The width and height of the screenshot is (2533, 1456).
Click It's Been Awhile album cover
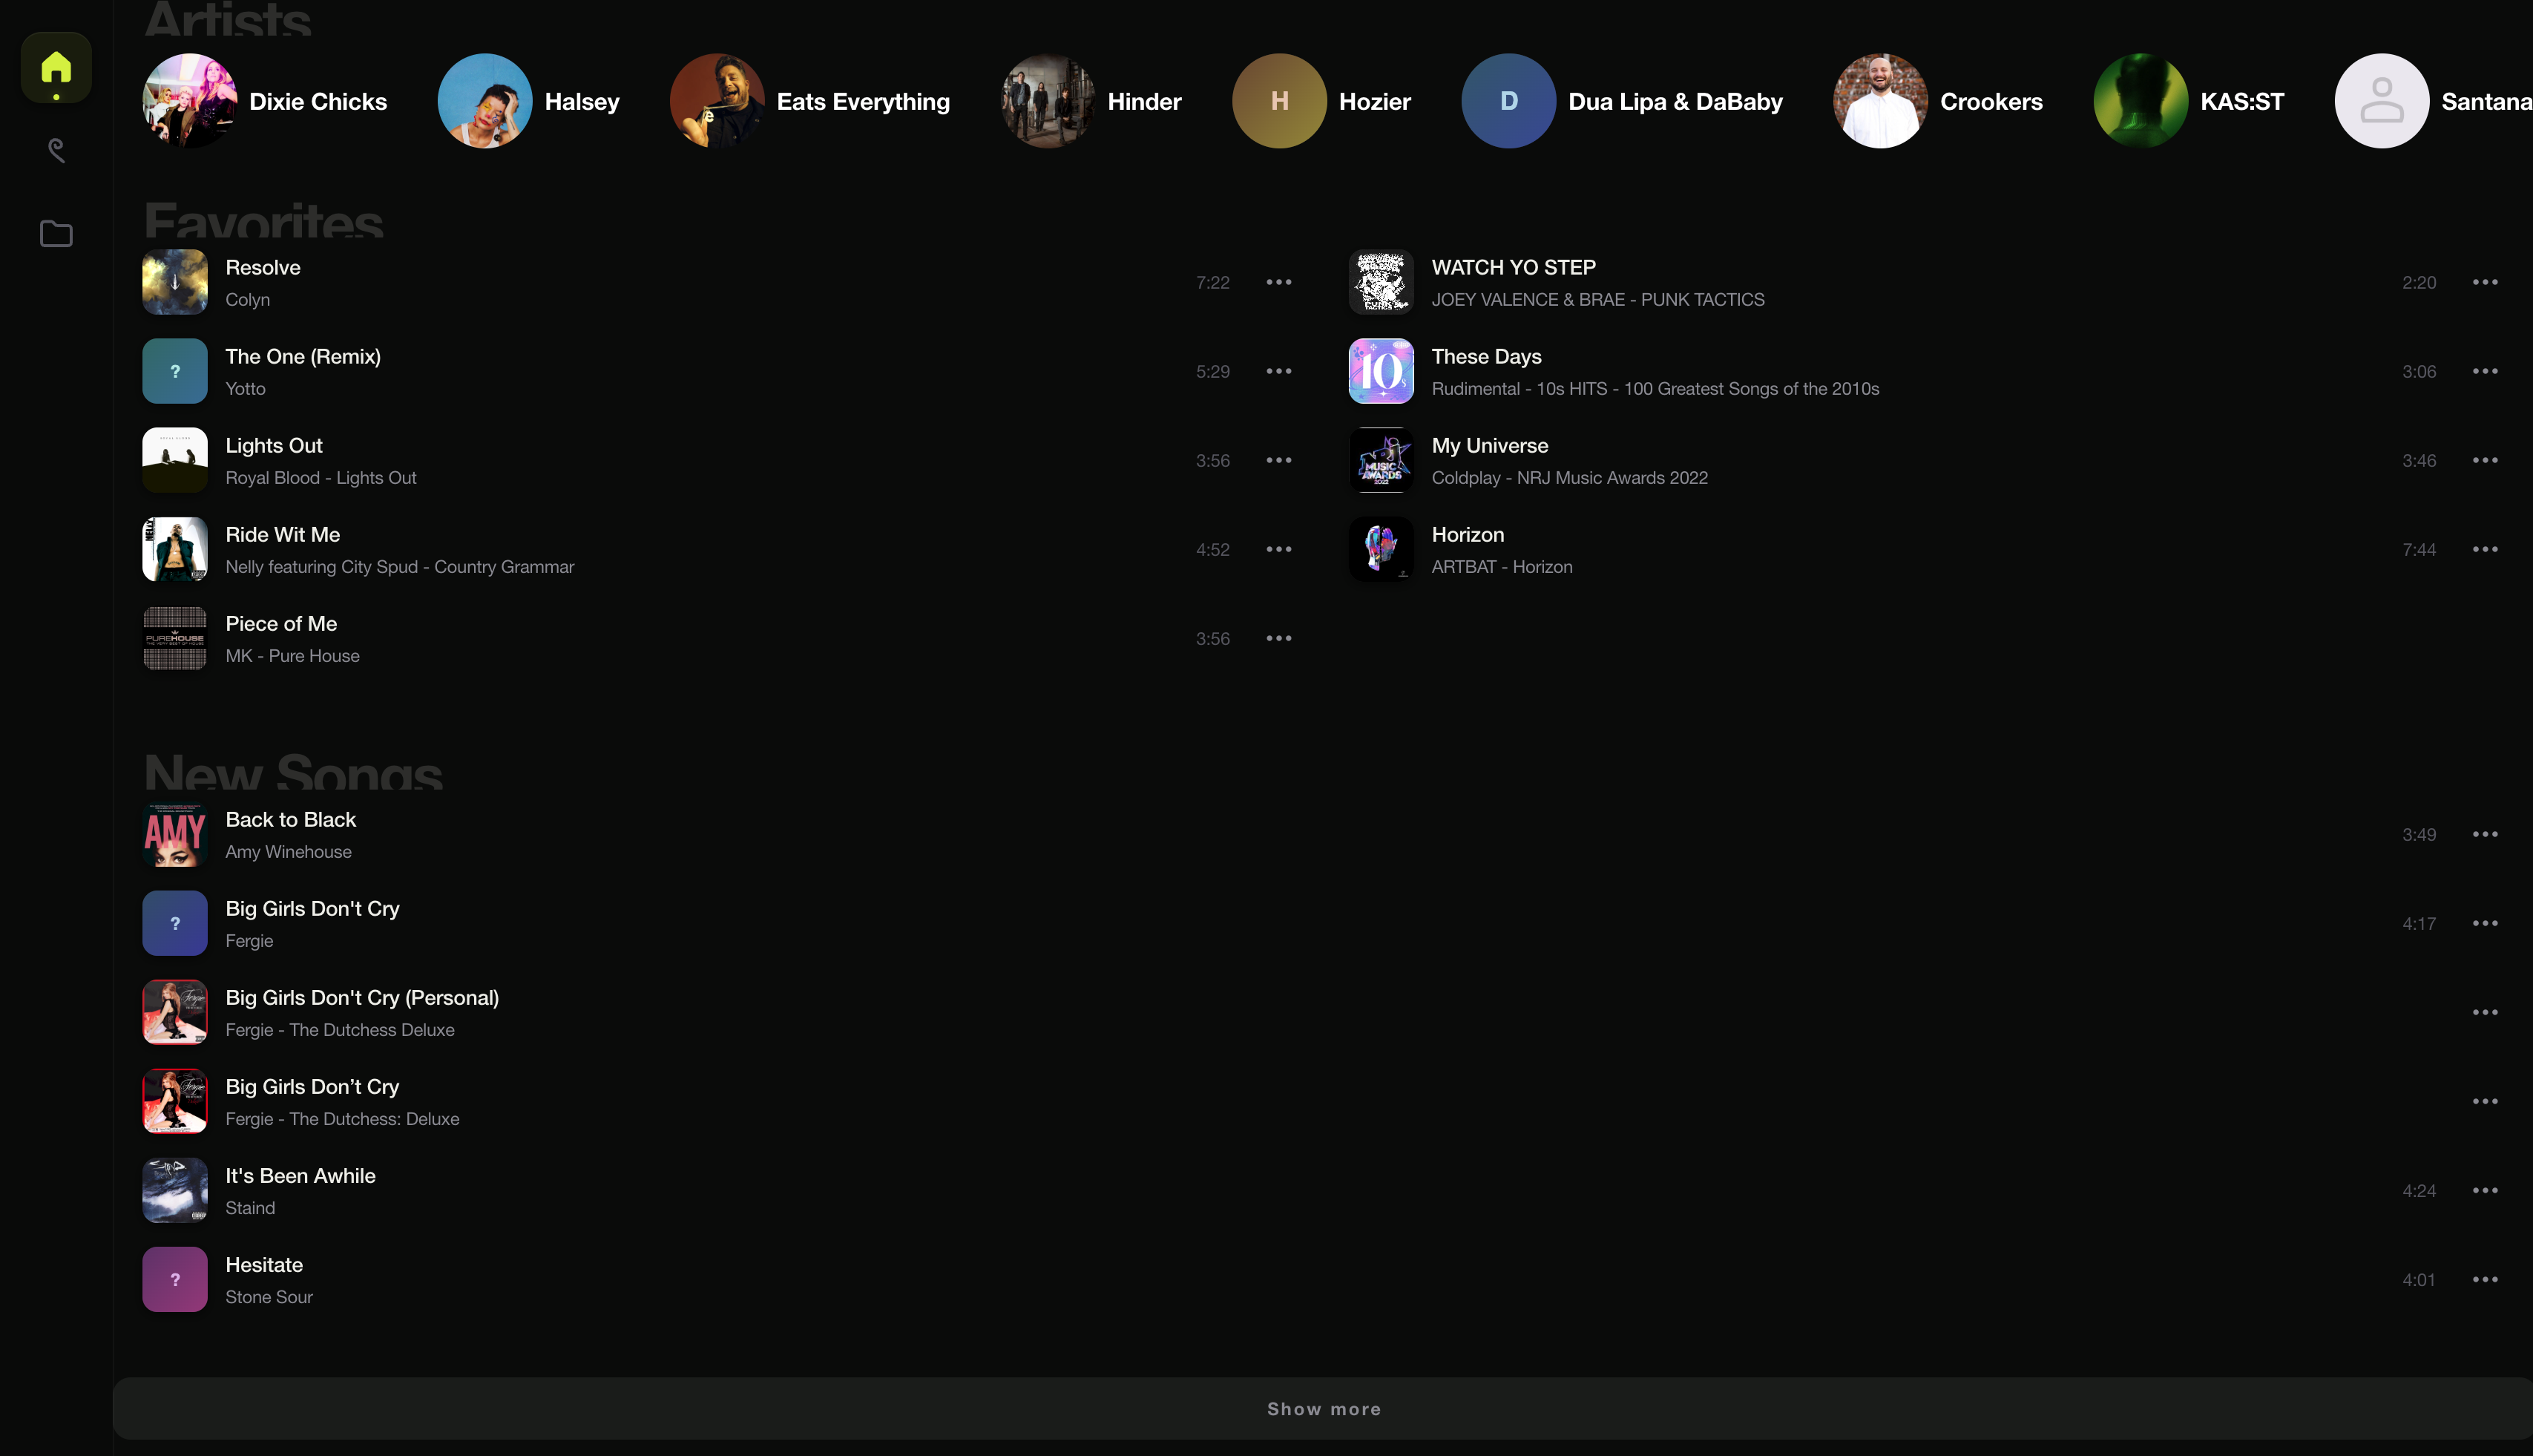click(x=175, y=1190)
